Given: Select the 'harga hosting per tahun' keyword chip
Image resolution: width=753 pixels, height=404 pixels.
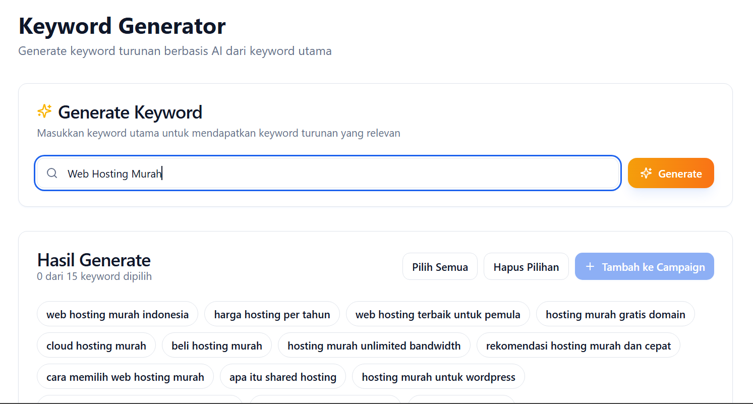Looking at the screenshot, I should click(x=272, y=314).
